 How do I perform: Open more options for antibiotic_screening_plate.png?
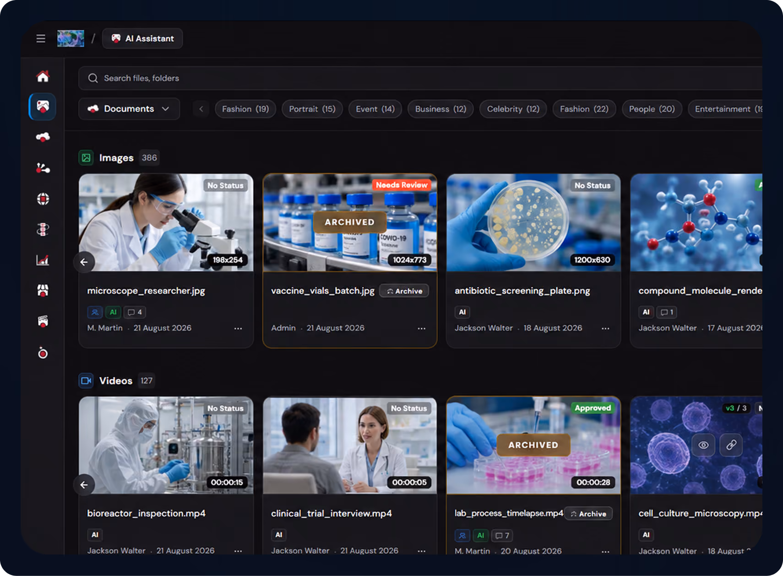click(605, 328)
